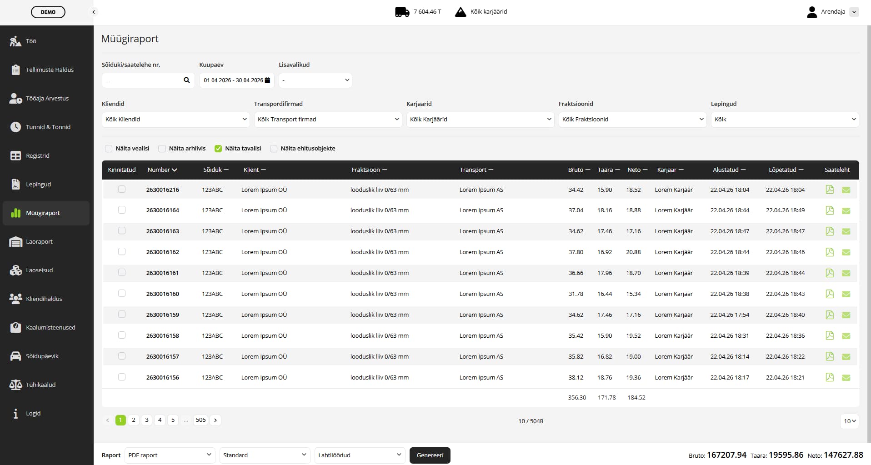Email waybill for row 2630016164
Viewport: 871px width, 465px height.
pos(846,210)
